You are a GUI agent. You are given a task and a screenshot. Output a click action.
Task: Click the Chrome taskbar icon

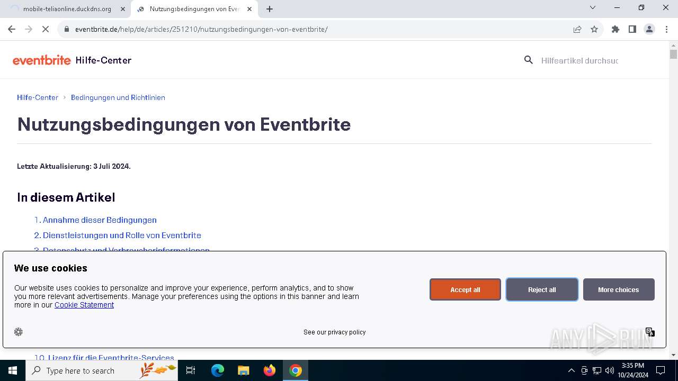(x=296, y=370)
